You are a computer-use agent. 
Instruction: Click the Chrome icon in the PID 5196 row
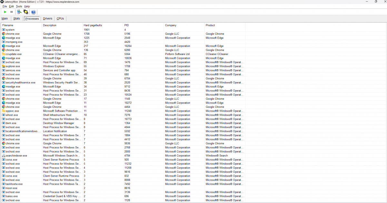(x=4, y=34)
